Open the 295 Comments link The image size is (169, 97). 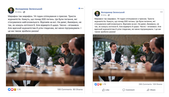tap(145, 84)
